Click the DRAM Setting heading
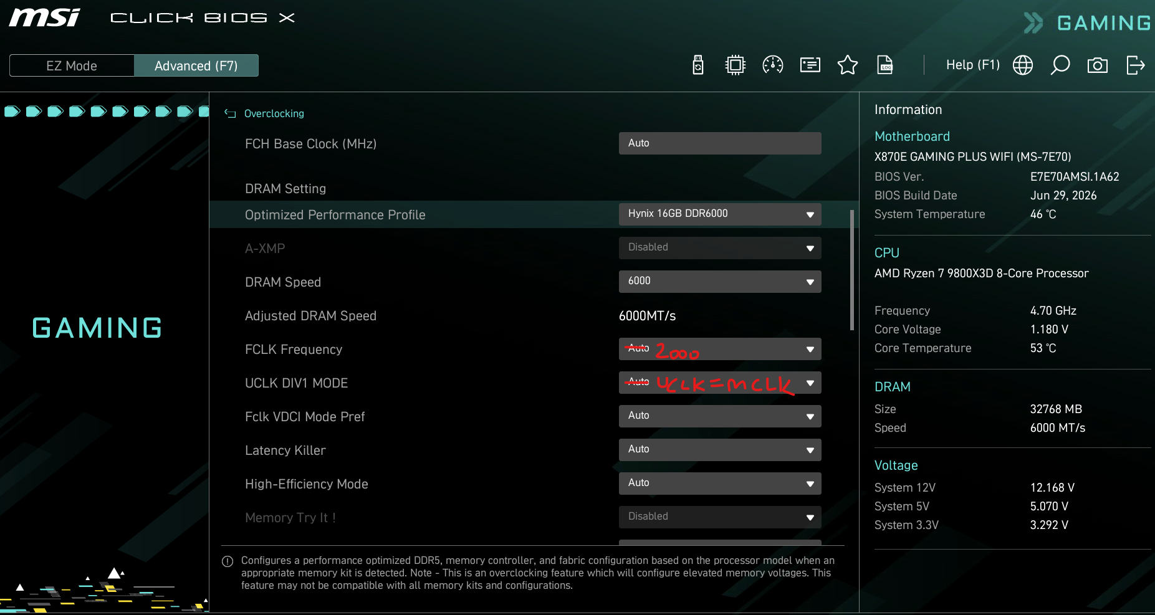This screenshot has height=615, width=1155. tap(285, 189)
